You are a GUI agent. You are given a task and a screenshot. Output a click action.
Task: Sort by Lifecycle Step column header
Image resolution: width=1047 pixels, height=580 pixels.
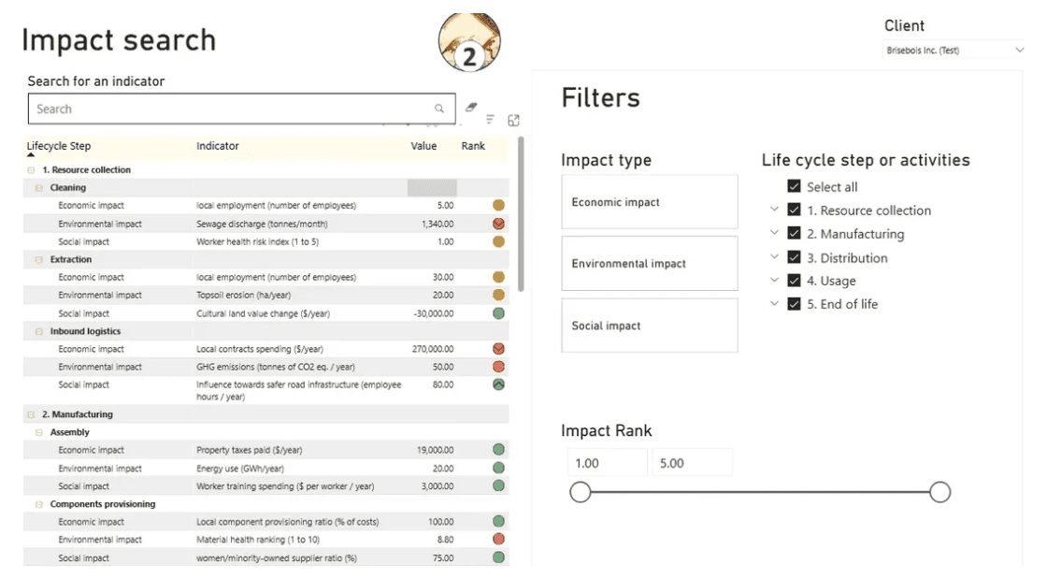click(59, 146)
